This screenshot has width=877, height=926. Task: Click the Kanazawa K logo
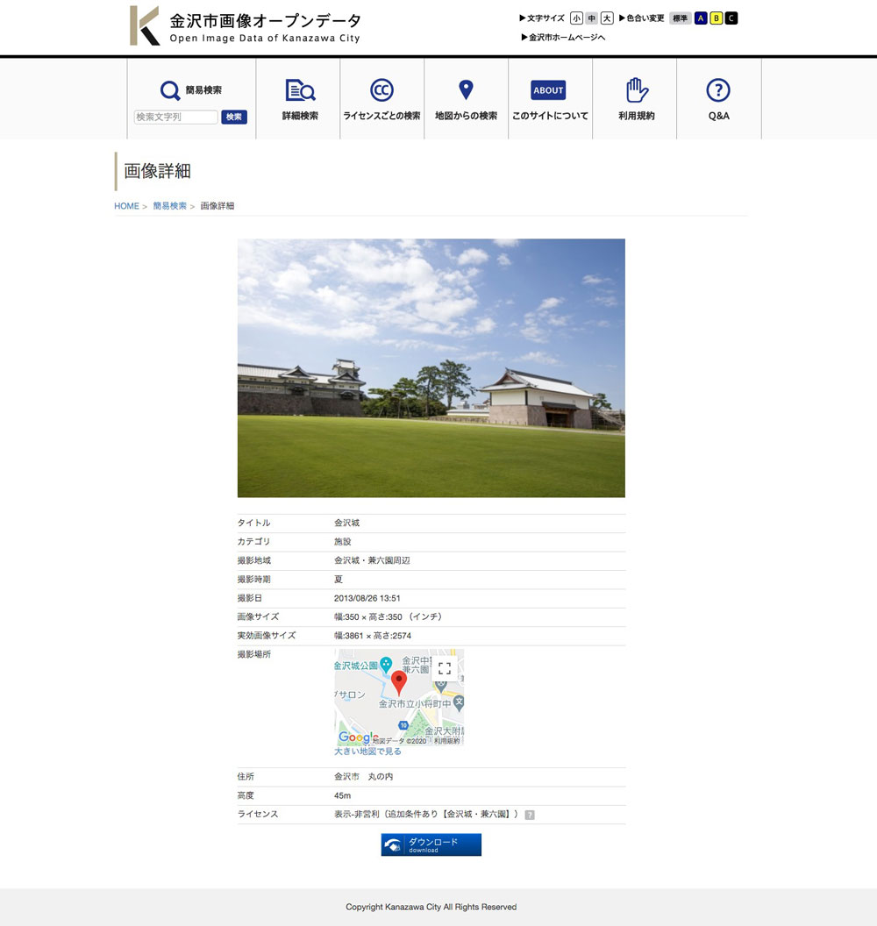point(145,26)
